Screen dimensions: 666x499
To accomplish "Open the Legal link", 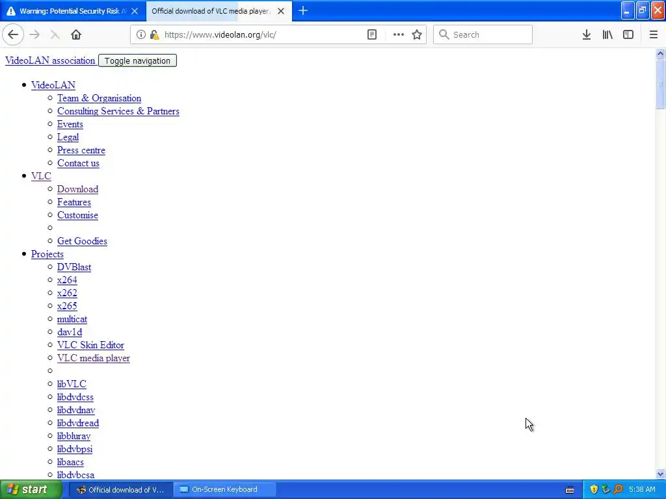I will [68, 138].
